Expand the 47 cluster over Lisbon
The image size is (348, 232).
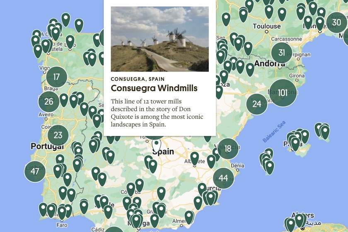tap(35, 172)
